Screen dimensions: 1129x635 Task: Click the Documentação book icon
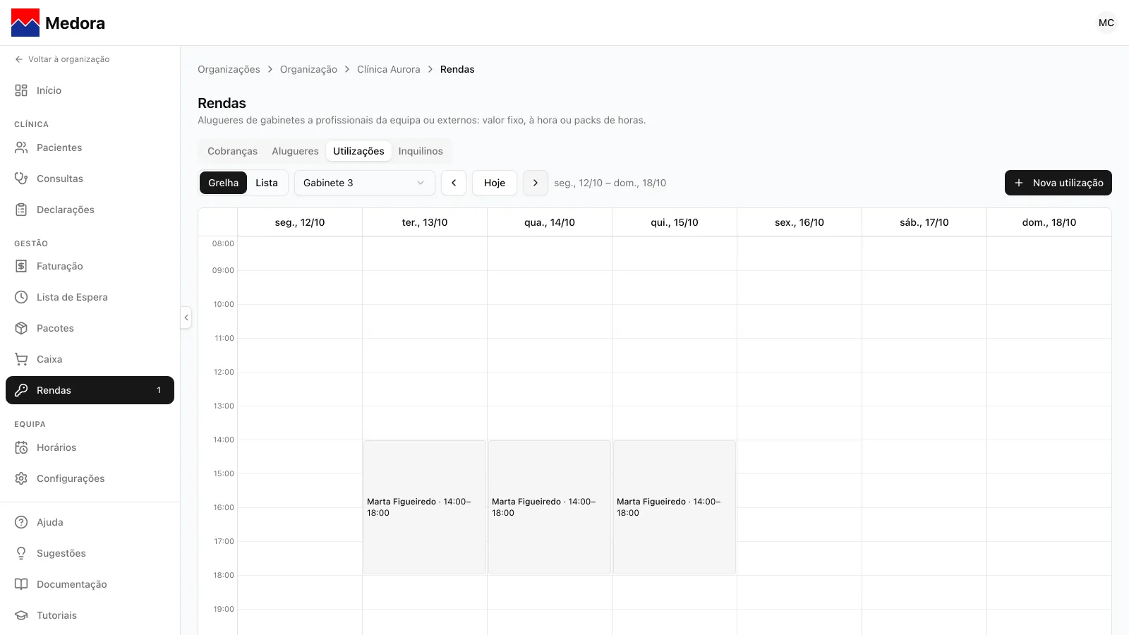21,584
